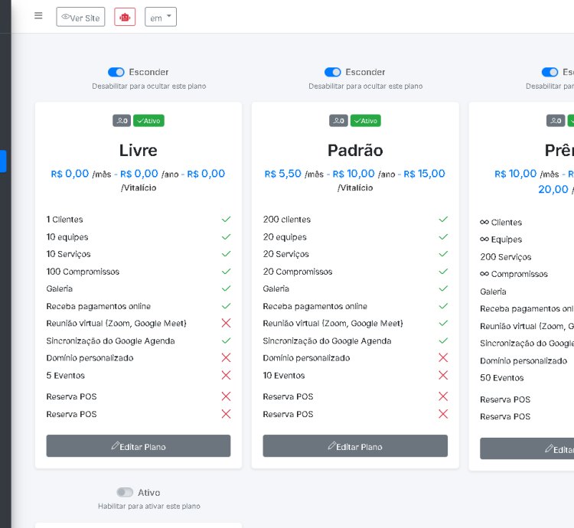Click Editar Plano on the Padrão plan
Viewport: 574px width, 528px height.
click(355, 446)
